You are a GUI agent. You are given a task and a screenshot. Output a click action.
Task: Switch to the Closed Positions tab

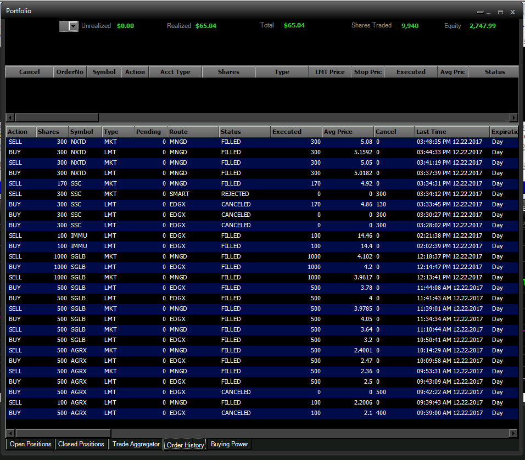point(81,444)
